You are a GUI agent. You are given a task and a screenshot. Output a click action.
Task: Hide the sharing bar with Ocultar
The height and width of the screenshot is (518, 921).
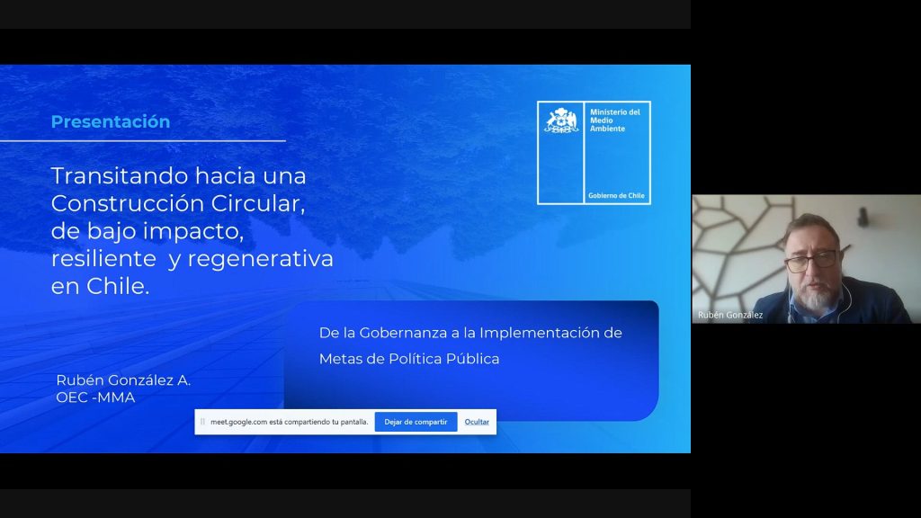[477, 422]
